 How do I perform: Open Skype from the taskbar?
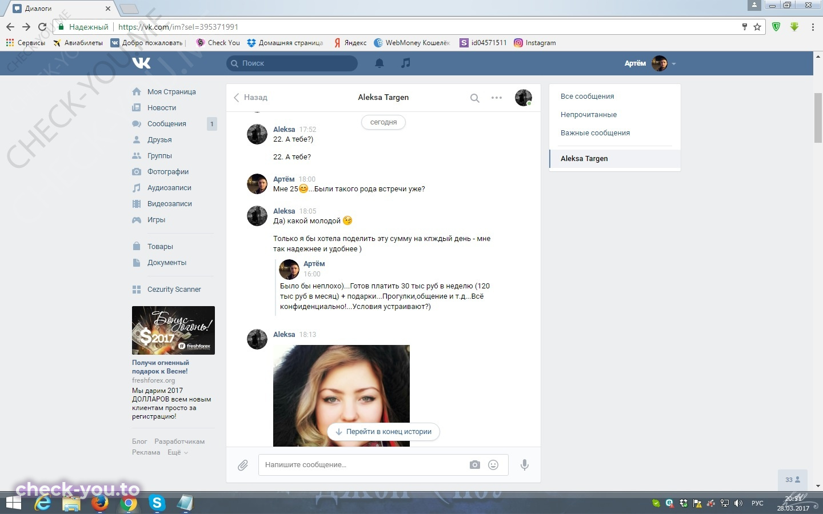point(157,503)
